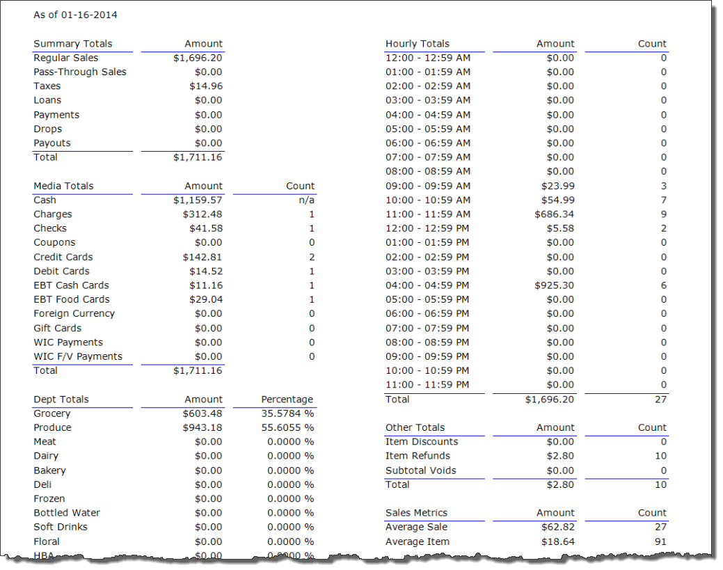
Task: Click the Payouts row label
Action: coord(52,143)
